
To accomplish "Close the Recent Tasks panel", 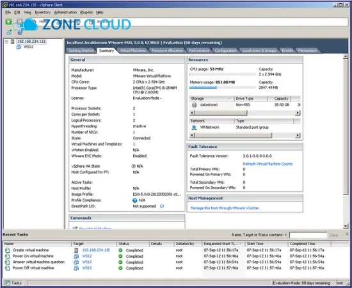I will (x=347, y=234).
